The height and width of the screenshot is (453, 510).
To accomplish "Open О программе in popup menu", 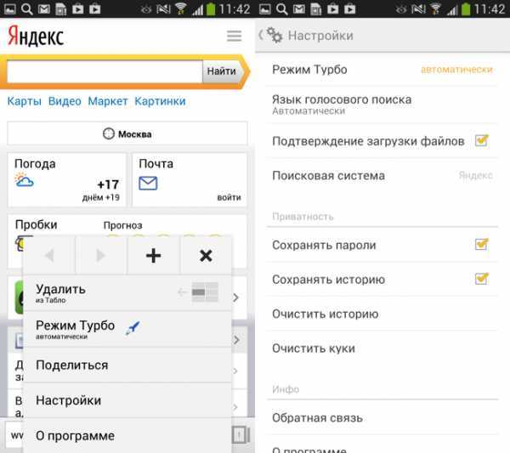I will click(x=127, y=436).
